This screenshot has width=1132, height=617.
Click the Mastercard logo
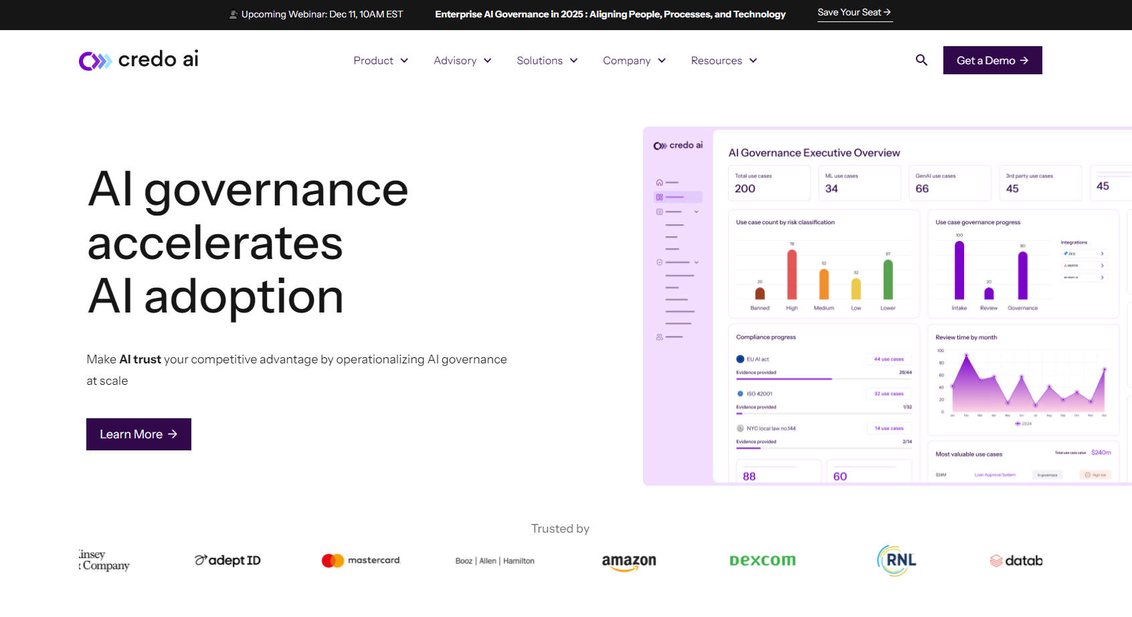pos(361,561)
